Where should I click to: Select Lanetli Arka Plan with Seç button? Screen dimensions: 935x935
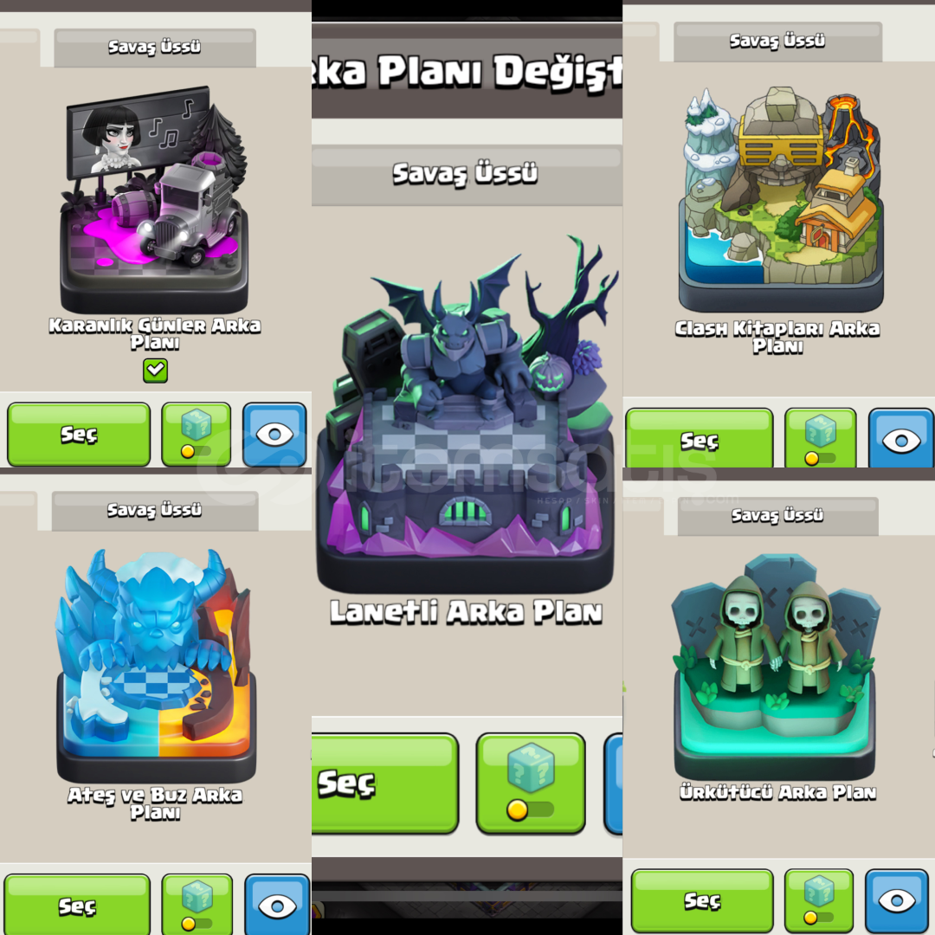[x=384, y=783]
